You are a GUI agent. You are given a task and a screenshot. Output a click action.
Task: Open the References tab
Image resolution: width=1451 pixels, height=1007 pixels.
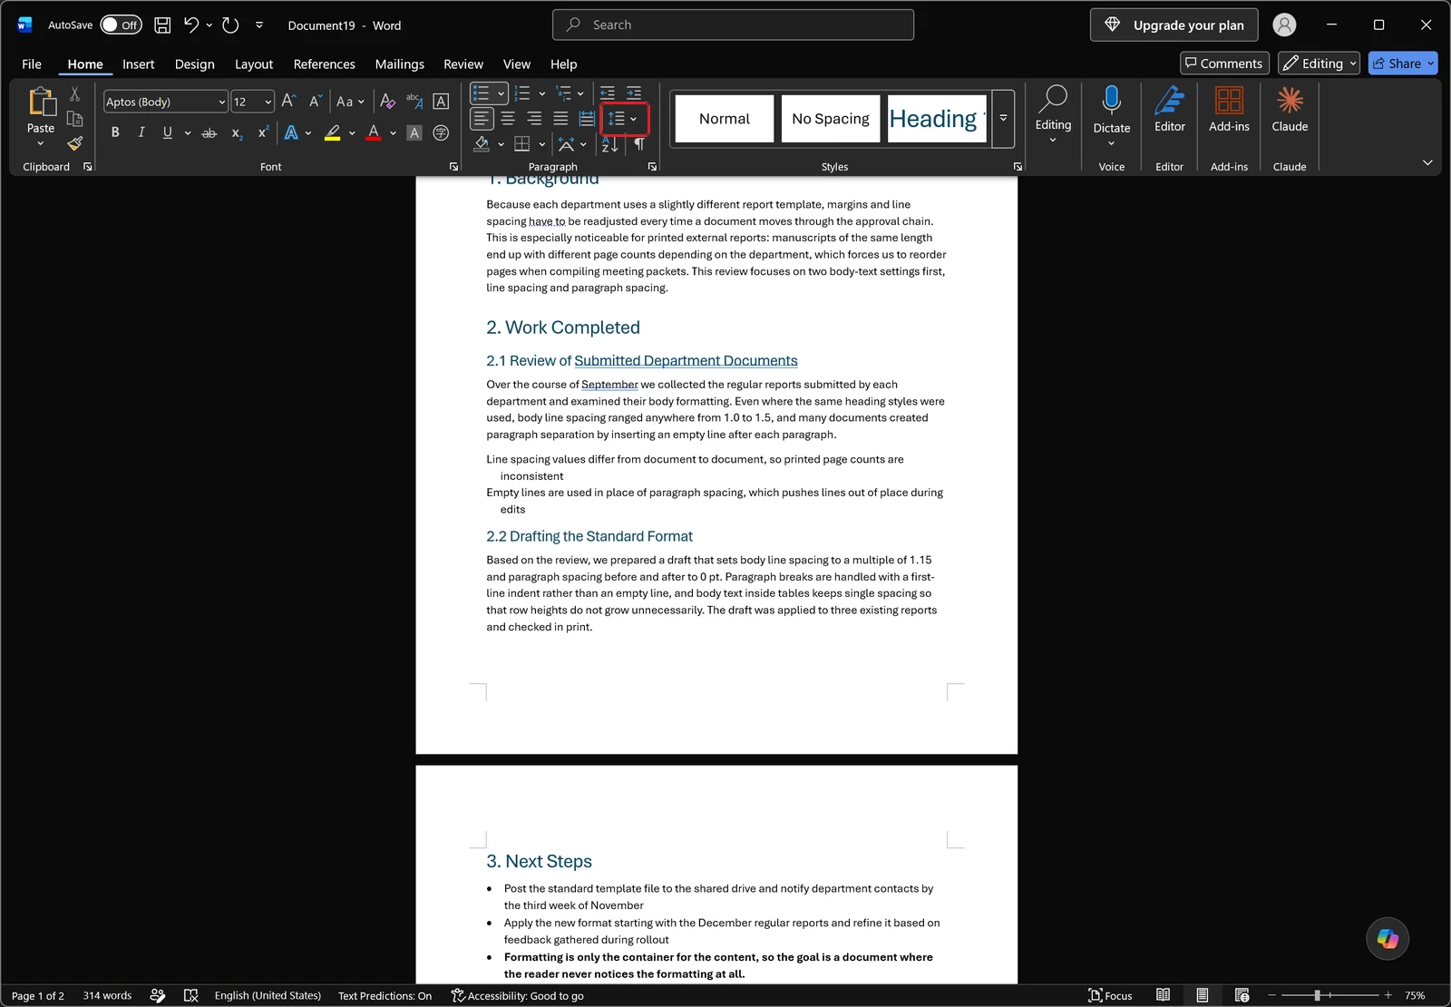325,64
